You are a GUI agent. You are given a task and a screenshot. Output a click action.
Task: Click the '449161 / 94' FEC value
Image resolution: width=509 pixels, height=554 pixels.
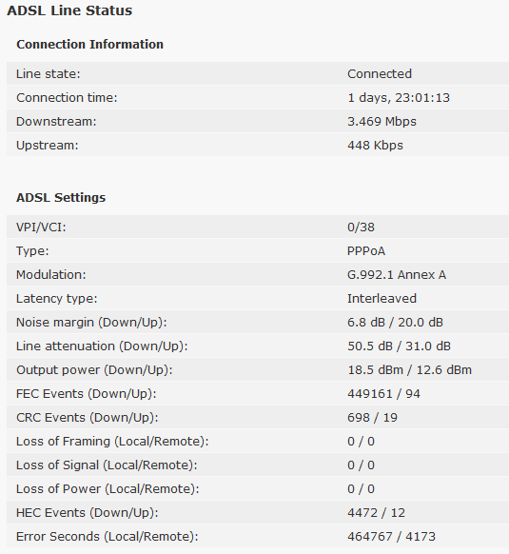click(383, 394)
